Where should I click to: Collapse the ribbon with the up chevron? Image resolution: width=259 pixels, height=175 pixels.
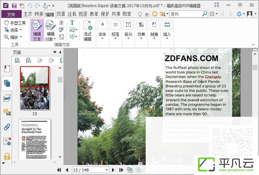[x=253, y=45]
